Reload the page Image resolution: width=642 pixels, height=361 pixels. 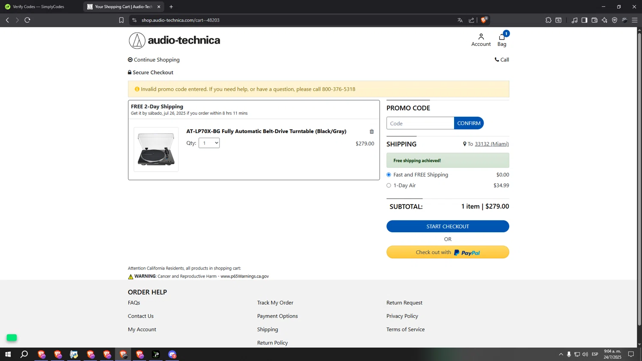click(27, 20)
